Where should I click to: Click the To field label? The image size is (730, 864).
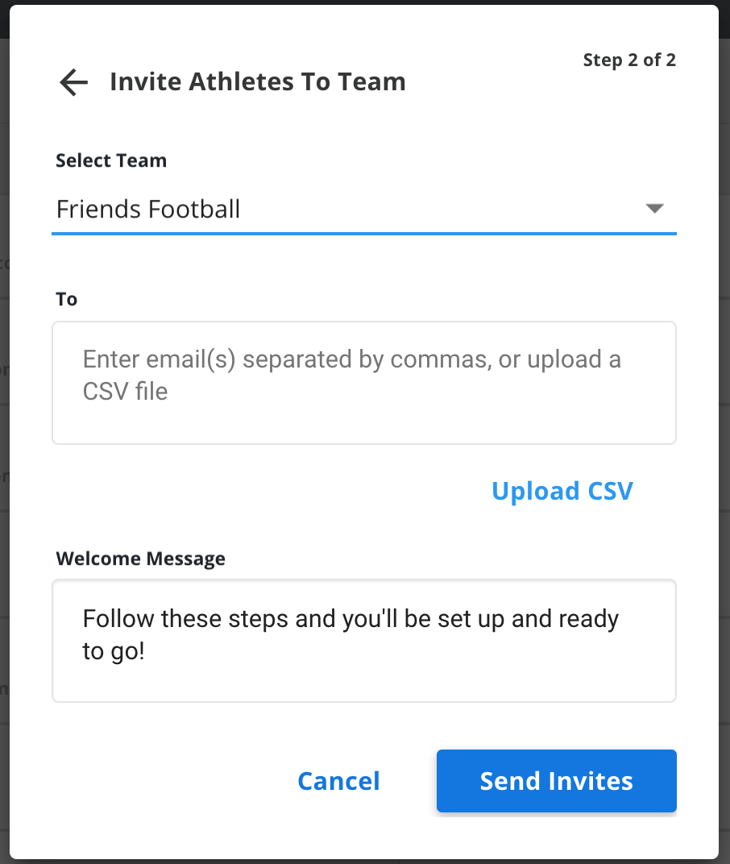67,299
